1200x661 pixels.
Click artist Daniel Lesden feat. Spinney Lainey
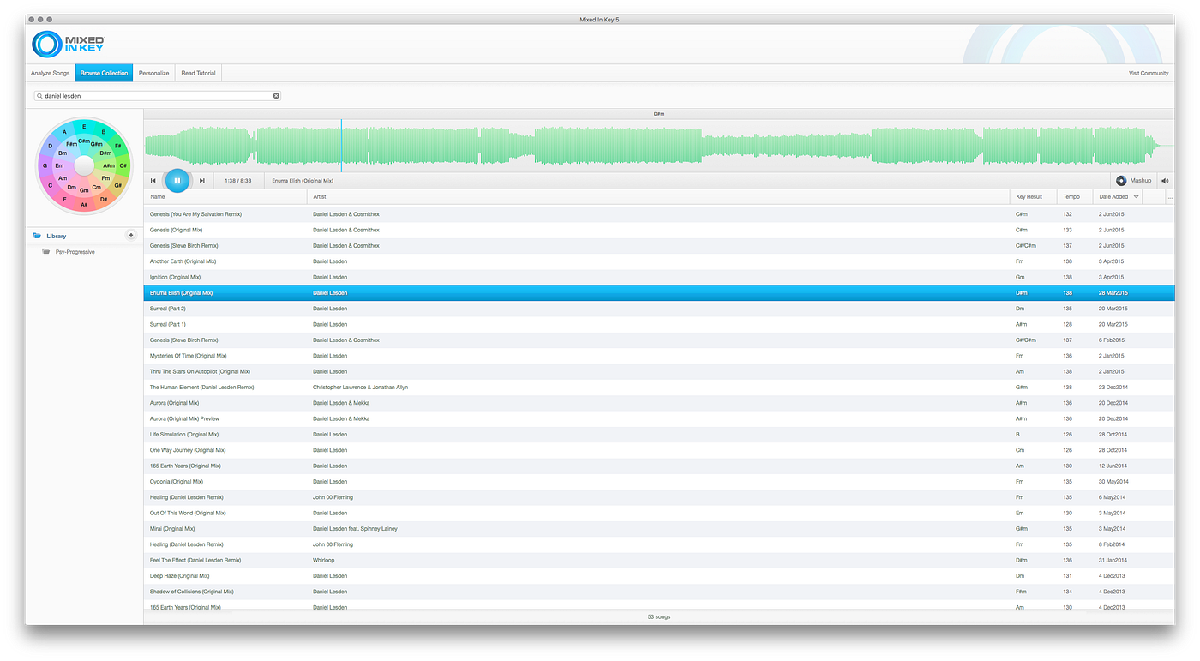[x=355, y=529]
